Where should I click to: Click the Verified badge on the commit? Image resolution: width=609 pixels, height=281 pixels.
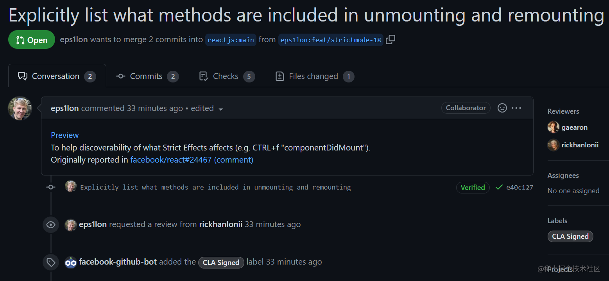pos(473,188)
